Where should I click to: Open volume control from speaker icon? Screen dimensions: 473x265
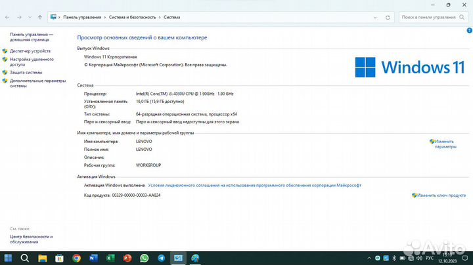[x=419, y=258]
